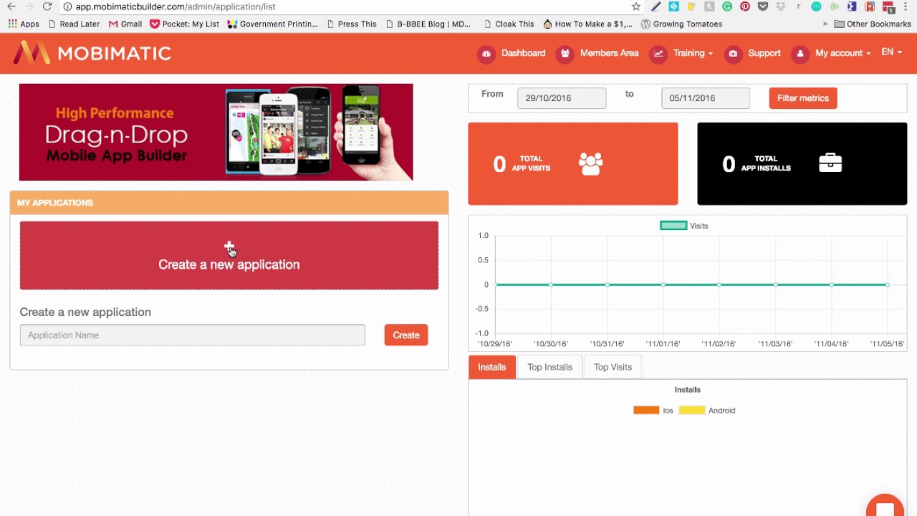Open the Read Later bookmark
Image resolution: width=917 pixels, height=516 pixels.
74,24
